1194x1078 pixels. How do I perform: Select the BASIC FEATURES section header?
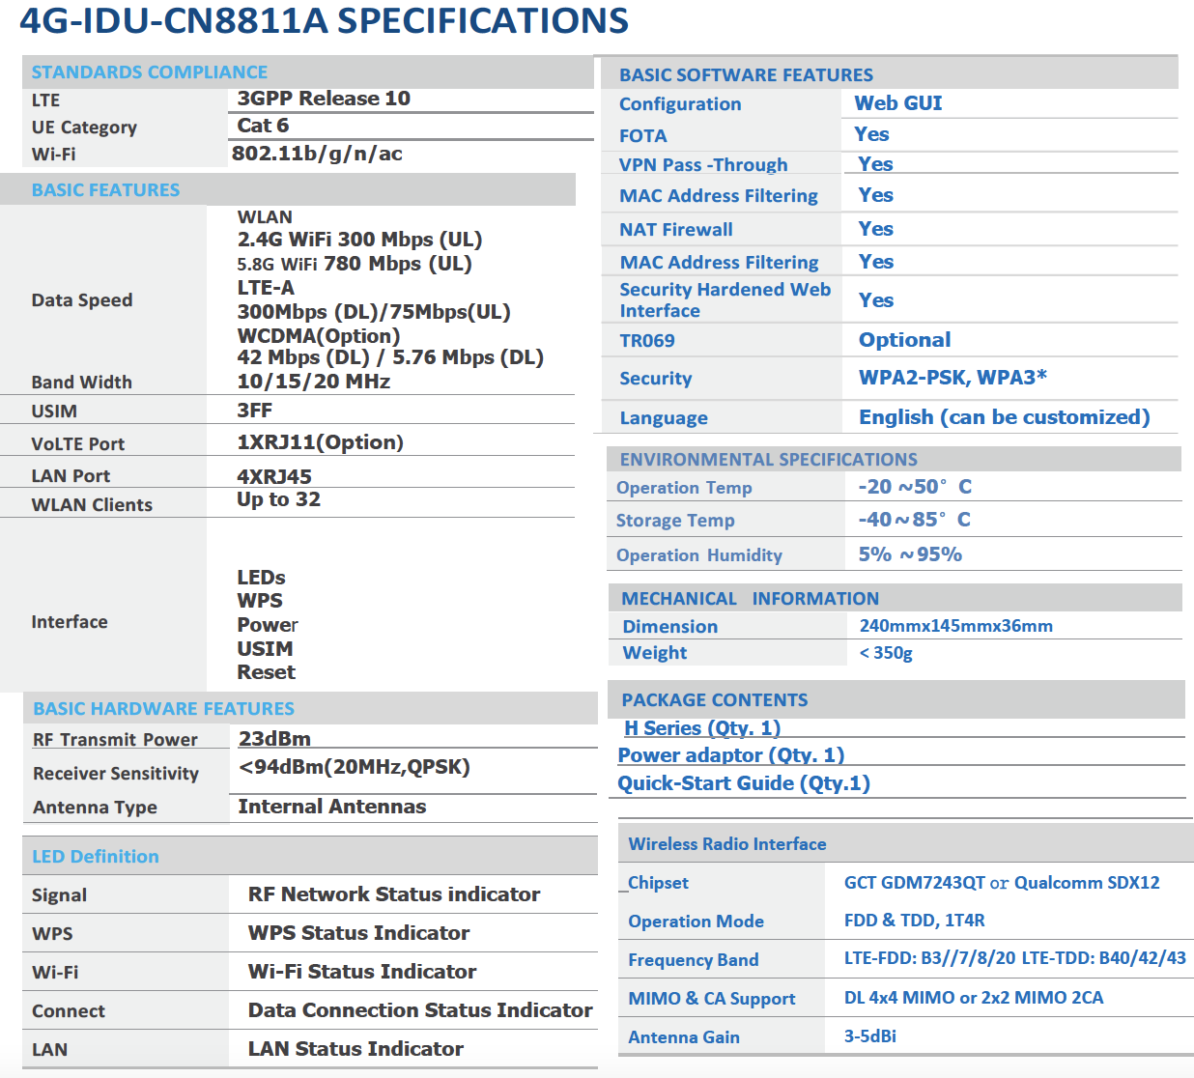(x=105, y=190)
